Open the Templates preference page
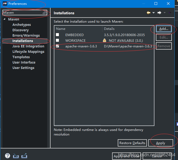178x160 pixels. pyautogui.click(x=21, y=57)
